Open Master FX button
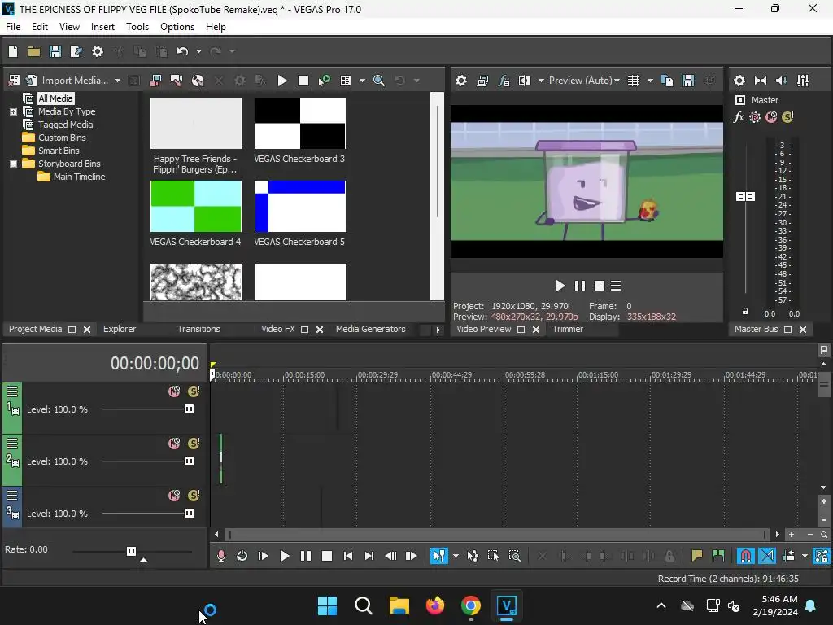This screenshot has height=625, width=833. pyautogui.click(x=739, y=117)
